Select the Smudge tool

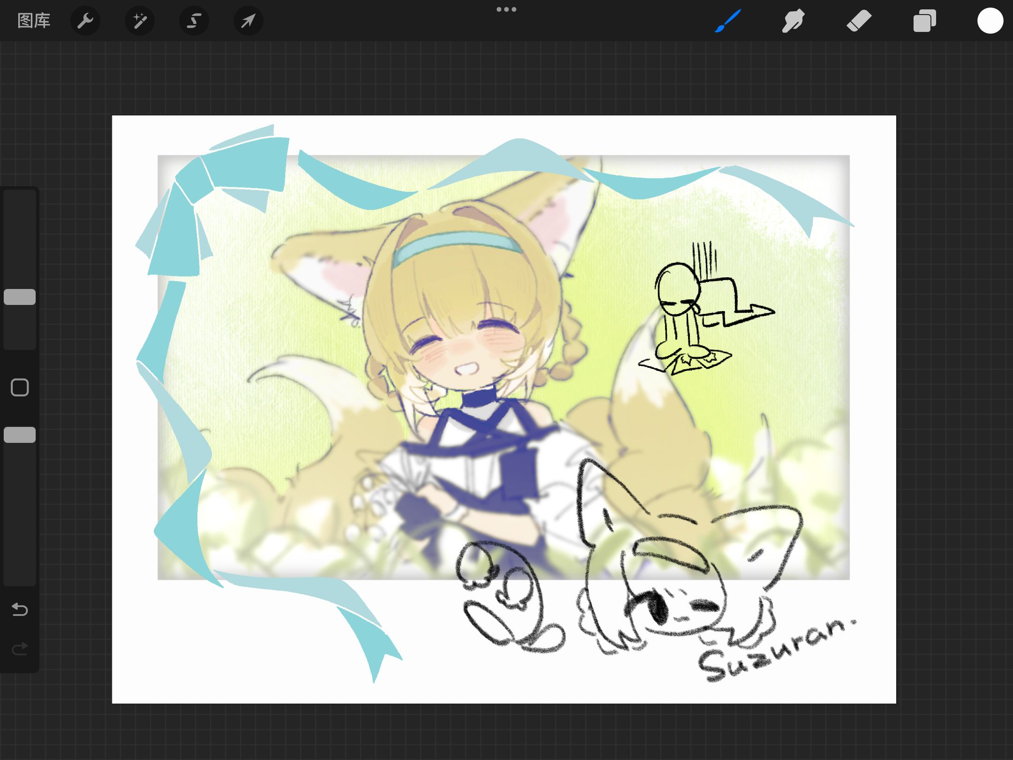(x=793, y=21)
